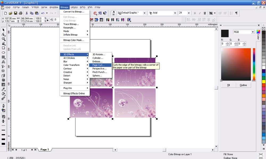Click the rotation angle icon in property bar
This screenshot has width=266, height=159.
pos(52,20)
